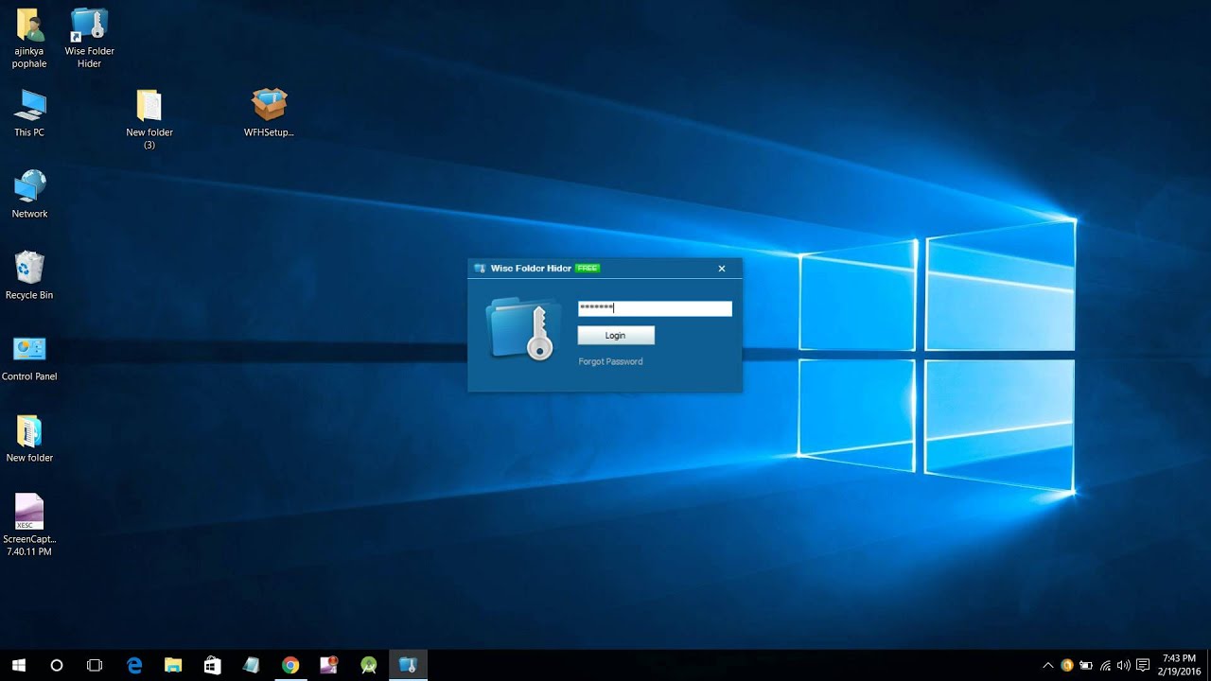Open the battery status tray icon
Viewport: 1211px width, 681px height.
point(1086,665)
